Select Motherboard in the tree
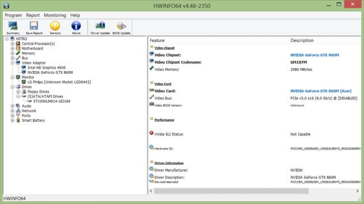Image resolution: width=364 pixels, height=204 pixels. [32, 49]
